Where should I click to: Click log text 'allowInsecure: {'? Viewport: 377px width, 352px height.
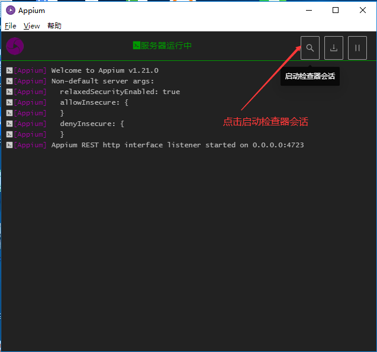tap(94, 102)
